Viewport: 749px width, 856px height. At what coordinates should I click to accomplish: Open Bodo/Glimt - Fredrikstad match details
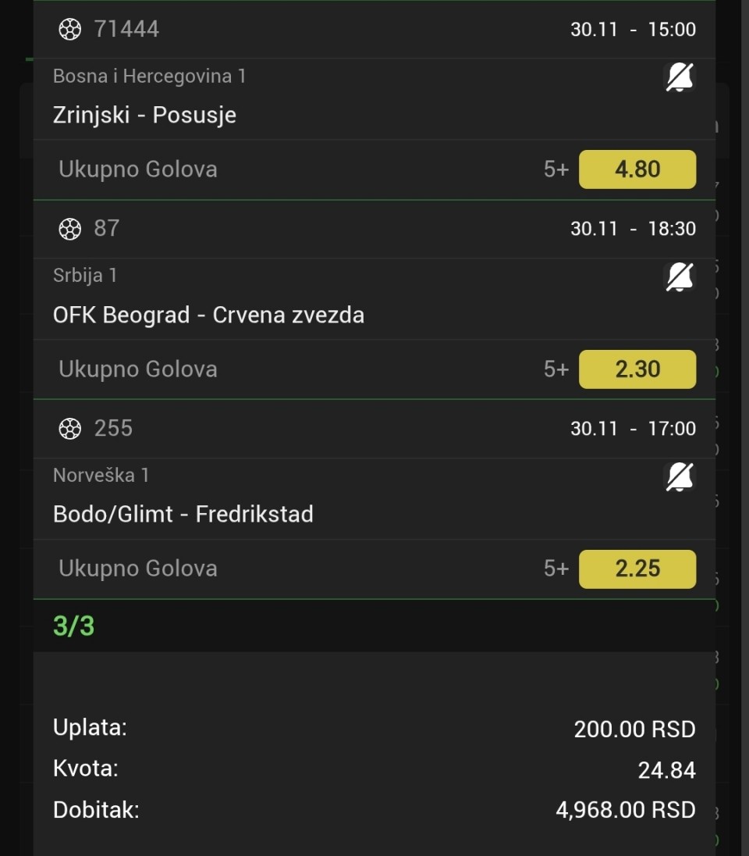(x=183, y=514)
